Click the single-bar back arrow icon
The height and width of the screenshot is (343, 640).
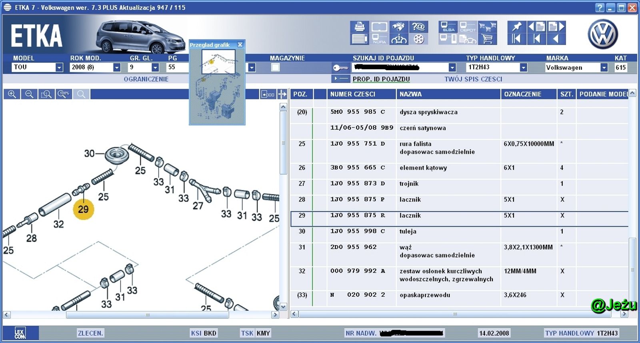click(536, 39)
